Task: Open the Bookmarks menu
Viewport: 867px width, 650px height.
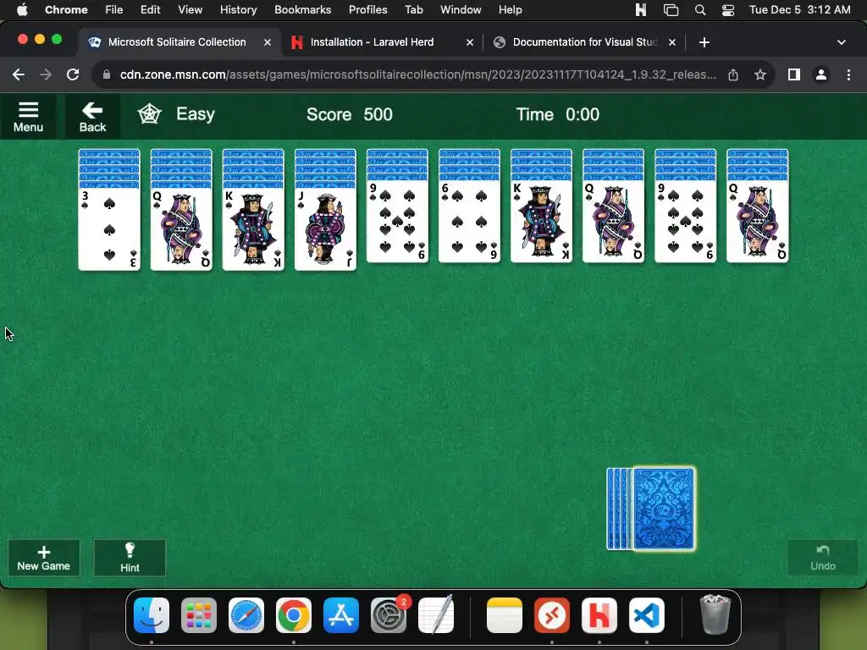Action: pos(303,9)
